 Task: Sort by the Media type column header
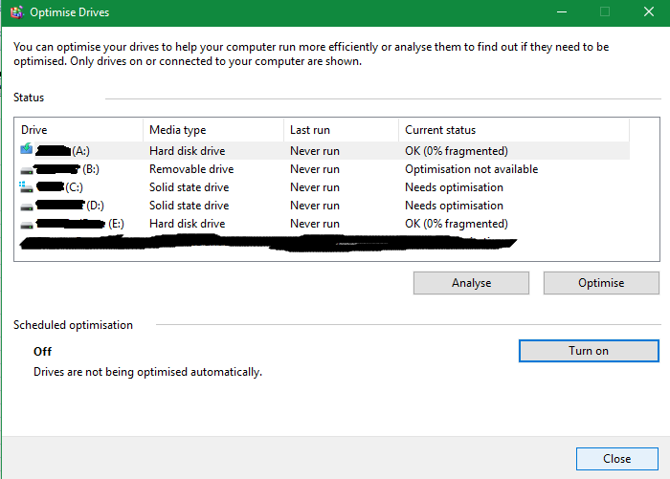tap(213, 130)
